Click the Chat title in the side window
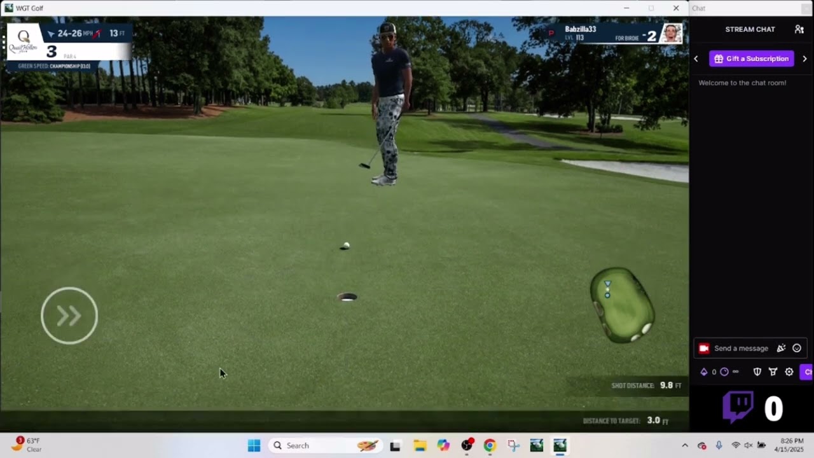Viewport: 814px width, 458px height. point(698,8)
